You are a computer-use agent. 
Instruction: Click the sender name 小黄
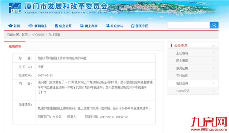(x=41, y=67)
